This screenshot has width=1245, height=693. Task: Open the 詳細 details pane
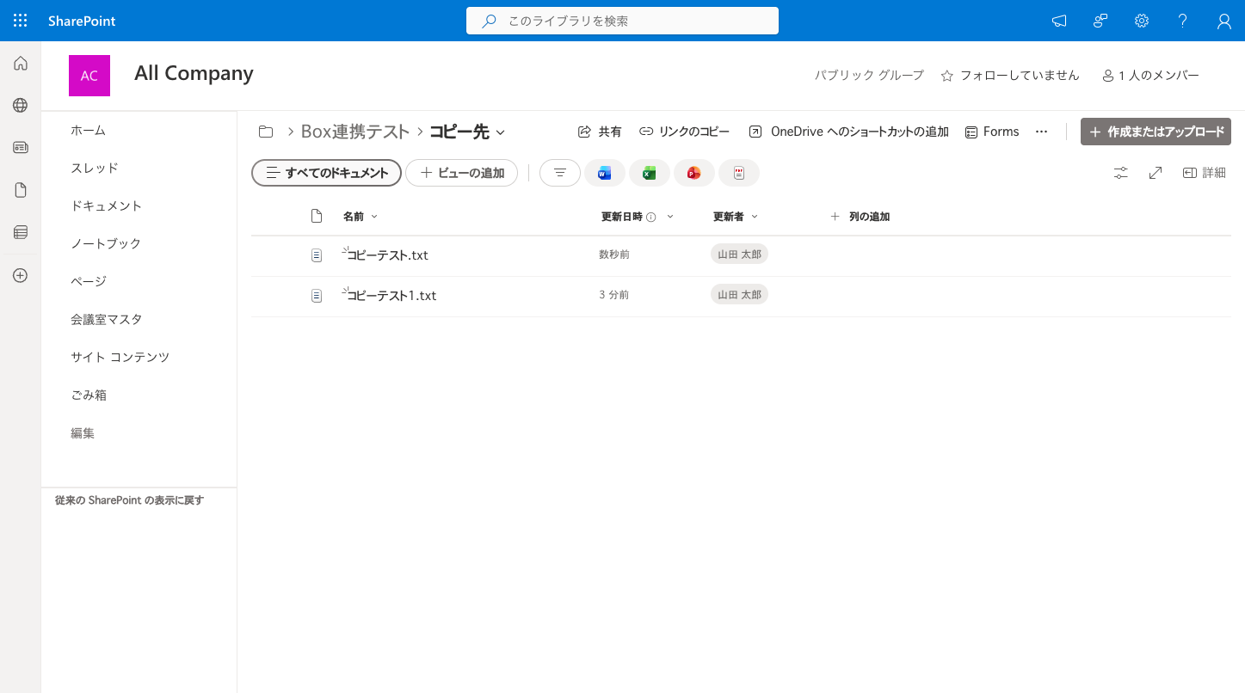[x=1205, y=173]
